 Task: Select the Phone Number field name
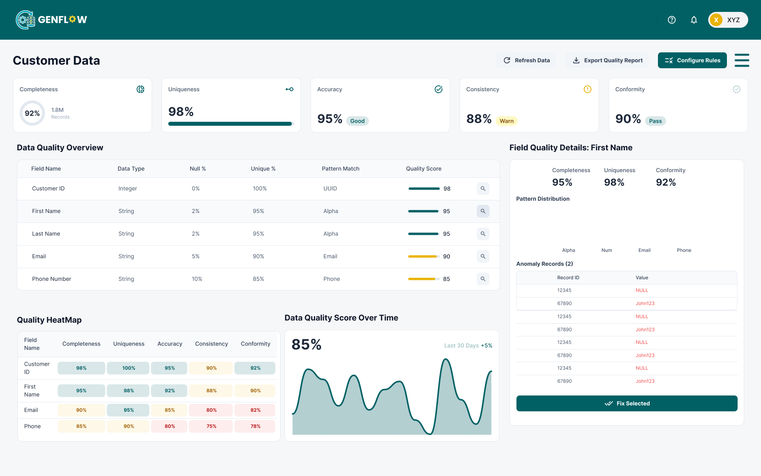click(x=52, y=279)
